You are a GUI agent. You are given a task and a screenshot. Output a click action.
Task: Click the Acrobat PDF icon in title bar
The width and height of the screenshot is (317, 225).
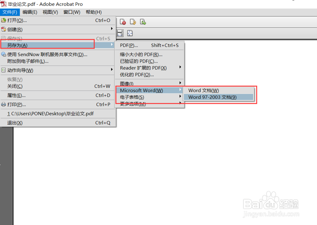(x=3, y=4)
